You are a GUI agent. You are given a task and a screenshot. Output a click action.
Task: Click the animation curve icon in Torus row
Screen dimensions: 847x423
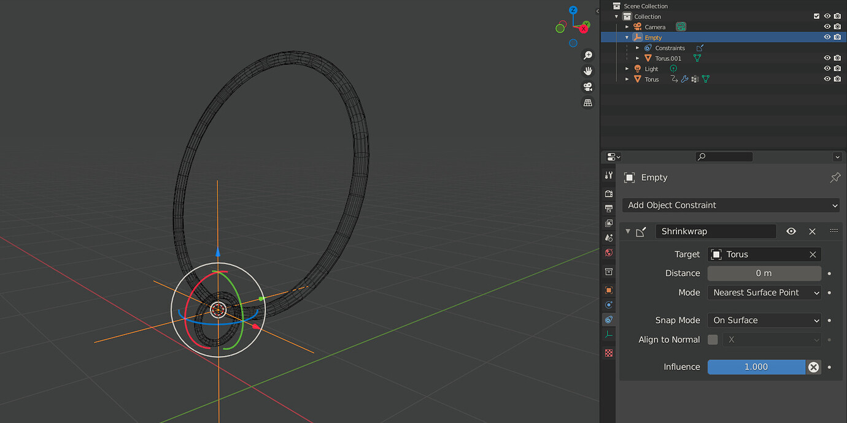coord(674,79)
